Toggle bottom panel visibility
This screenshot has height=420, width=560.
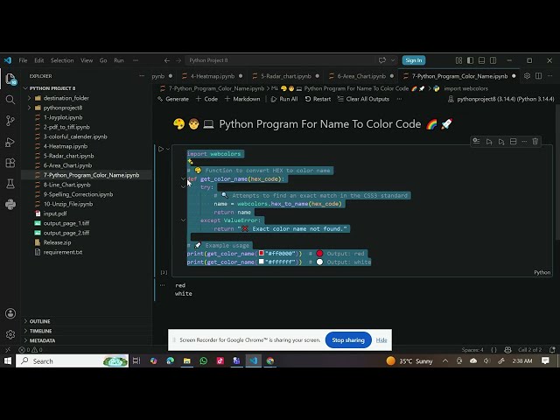pyautogui.click(x=482, y=60)
